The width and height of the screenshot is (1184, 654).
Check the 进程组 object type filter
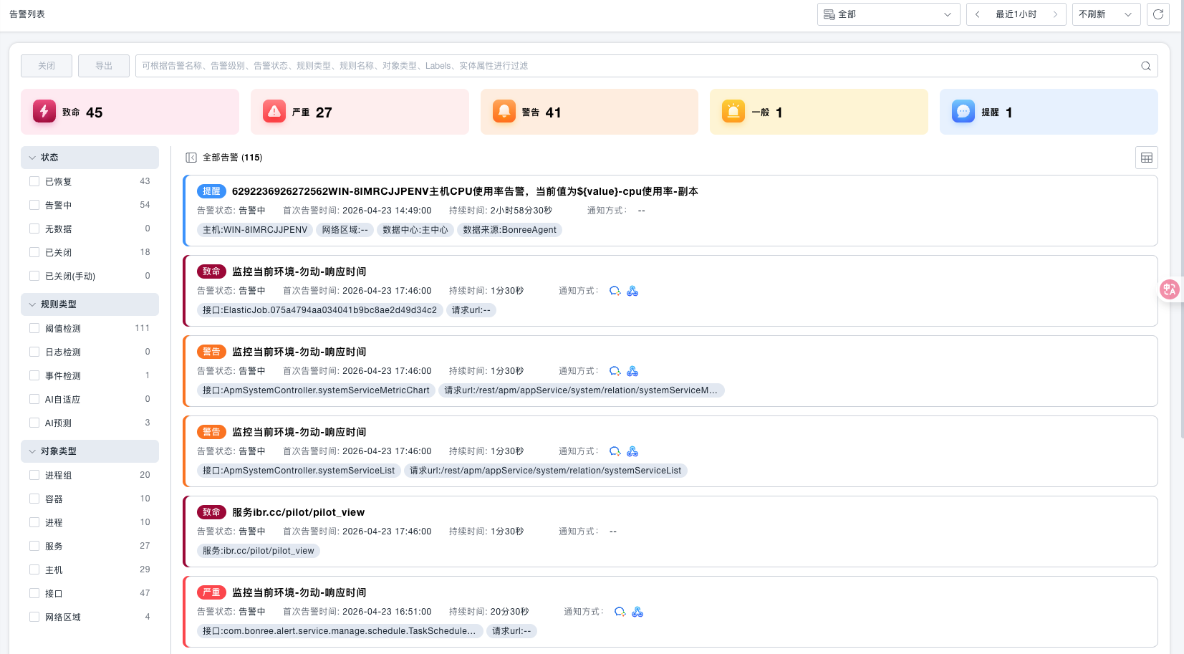point(34,475)
